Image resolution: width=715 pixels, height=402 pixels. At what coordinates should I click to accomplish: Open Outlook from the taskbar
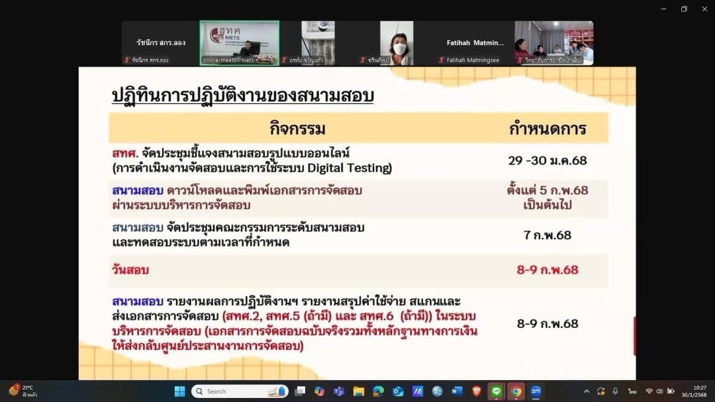398,391
